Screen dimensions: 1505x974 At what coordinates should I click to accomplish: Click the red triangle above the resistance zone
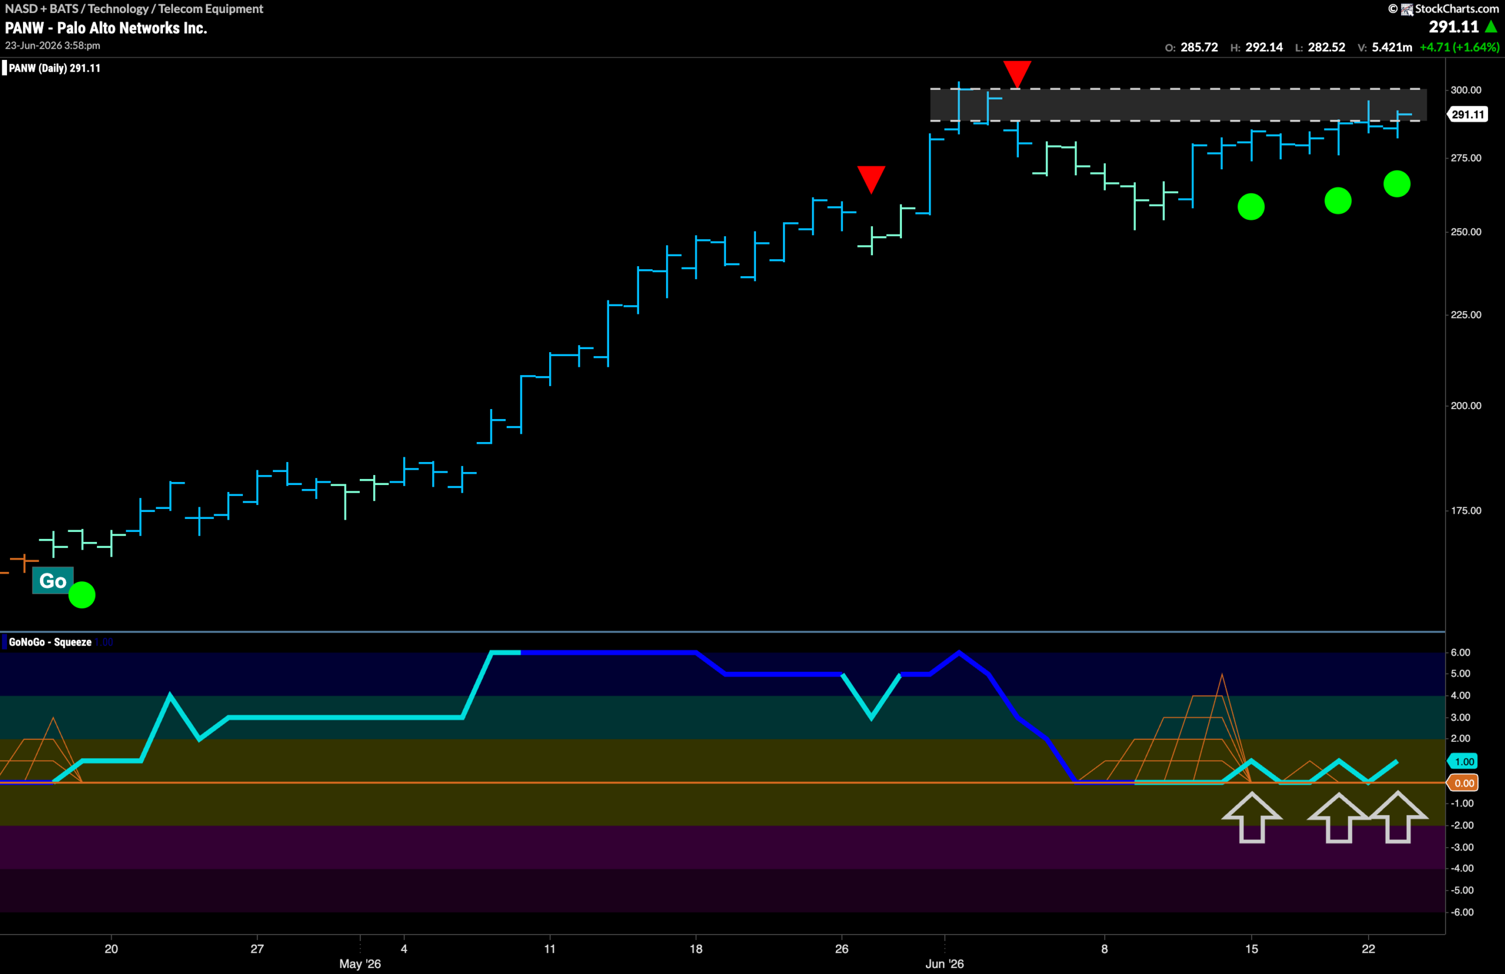tap(1017, 74)
